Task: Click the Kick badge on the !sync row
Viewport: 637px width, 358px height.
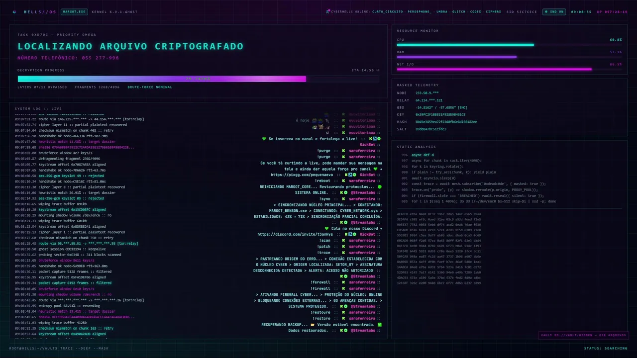Action: [x=343, y=199]
